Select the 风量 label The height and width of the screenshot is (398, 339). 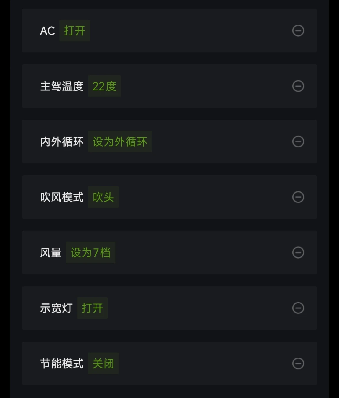51,253
